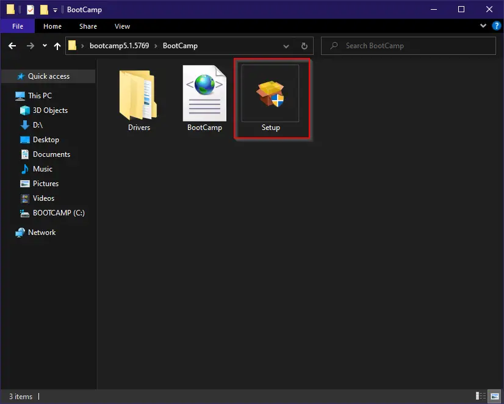Click the Properties quick access toolbar icon

click(31, 10)
